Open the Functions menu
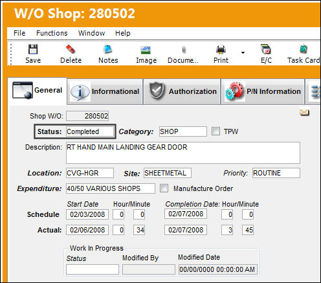321x283 pixels. 52,33
